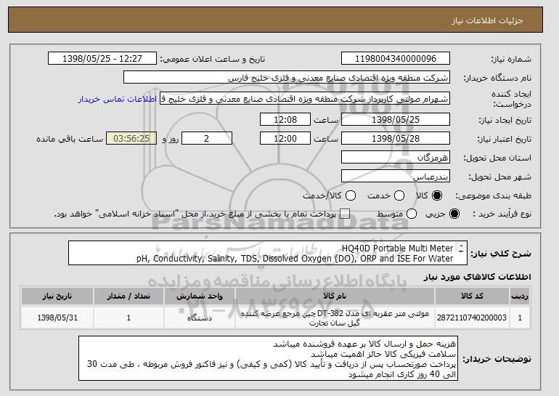Image resolution: width=559 pixels, height=396 pixels.
Task: Click the public announcement date field 1398/05/25 - 12:27
Action: (x=102, y=59)
